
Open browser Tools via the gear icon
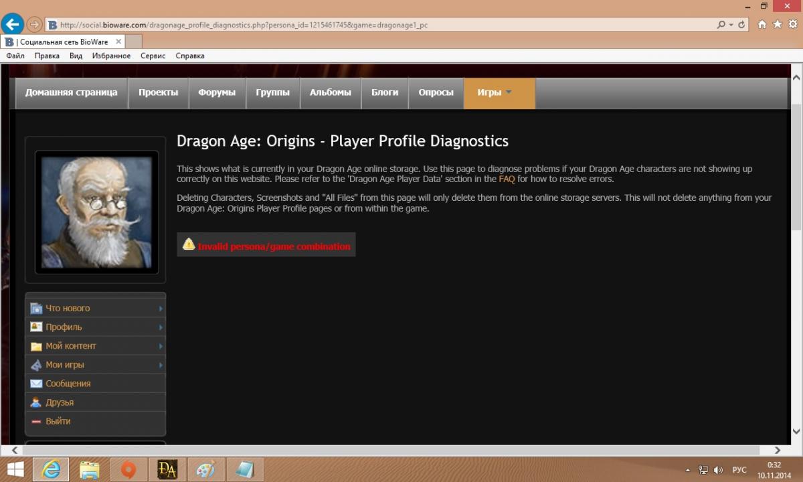(x=793, y=25)
